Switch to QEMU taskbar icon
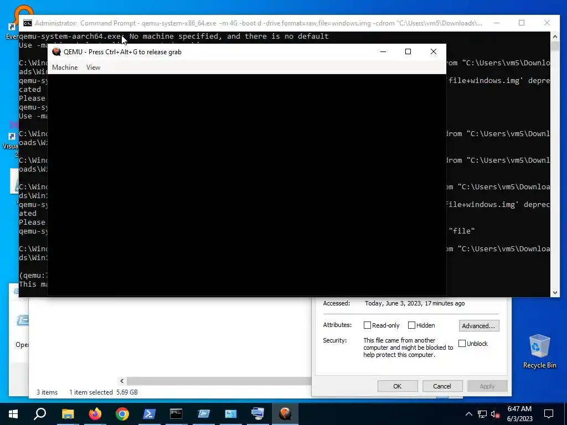The image size is (567, 425). coord(285,414)
